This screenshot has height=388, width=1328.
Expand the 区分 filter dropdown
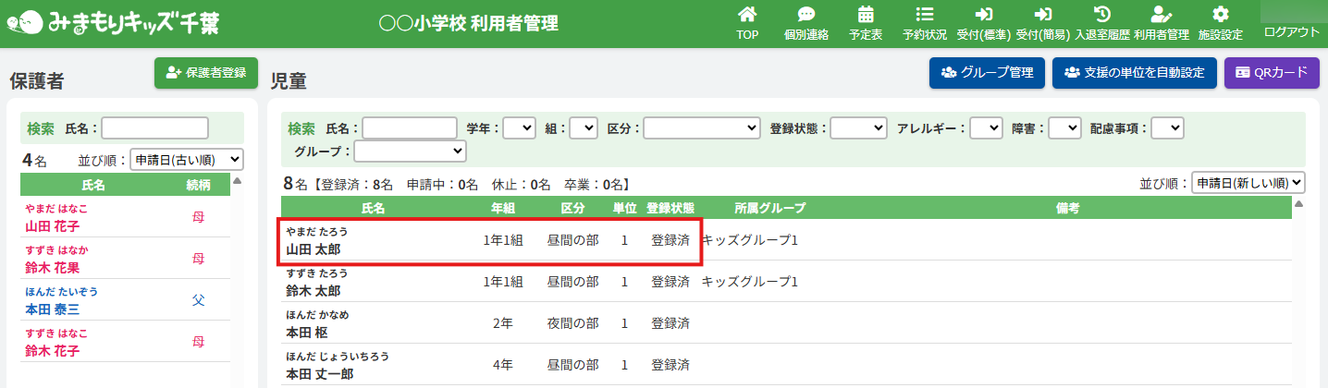702,128
